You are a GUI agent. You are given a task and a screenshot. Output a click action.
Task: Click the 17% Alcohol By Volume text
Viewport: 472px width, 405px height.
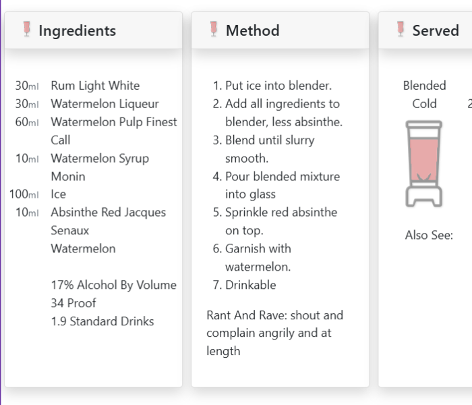(113, 285)
